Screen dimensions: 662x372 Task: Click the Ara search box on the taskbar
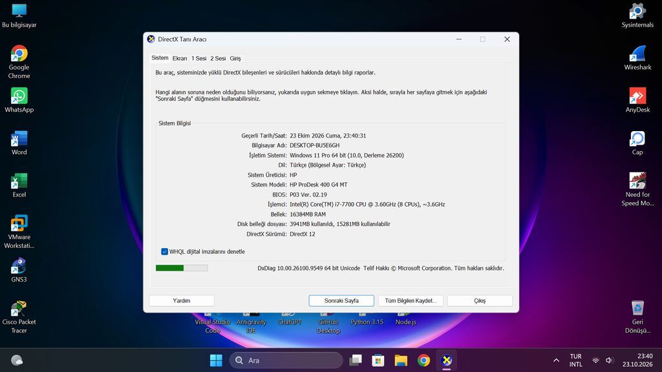[x=286, y=360]
